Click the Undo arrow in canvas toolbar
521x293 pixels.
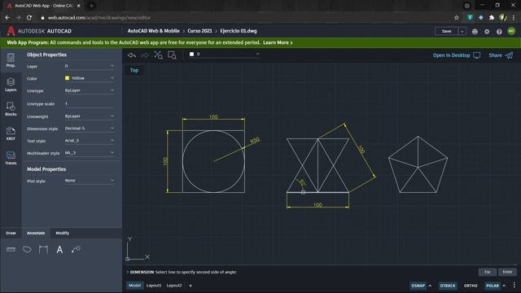pos(132,55)
